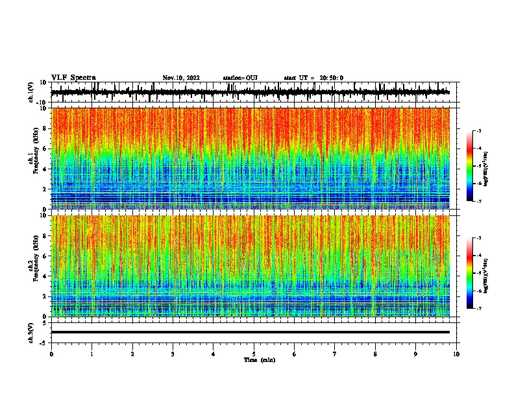Image resolution: width=514 pixels, height=397 pixels.
Task: Click the "ch.3(V)" axis label
Action: (31, 333)
